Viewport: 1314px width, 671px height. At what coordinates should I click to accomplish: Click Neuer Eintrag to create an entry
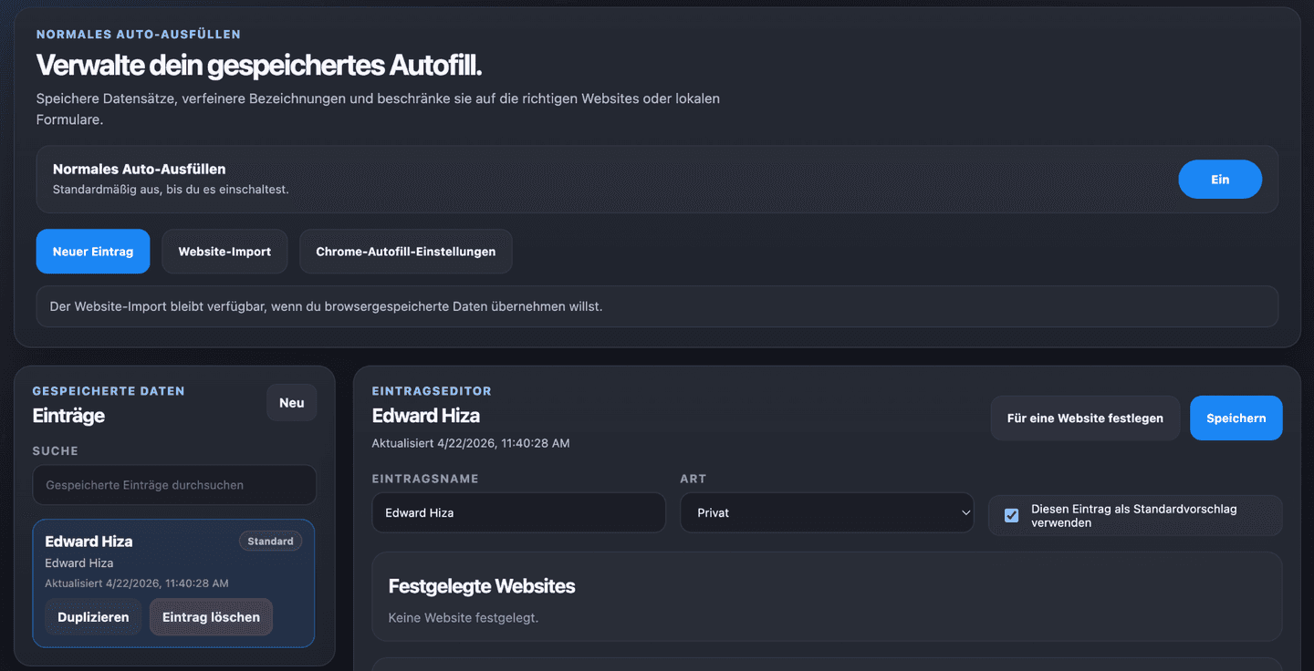(92, 251)
